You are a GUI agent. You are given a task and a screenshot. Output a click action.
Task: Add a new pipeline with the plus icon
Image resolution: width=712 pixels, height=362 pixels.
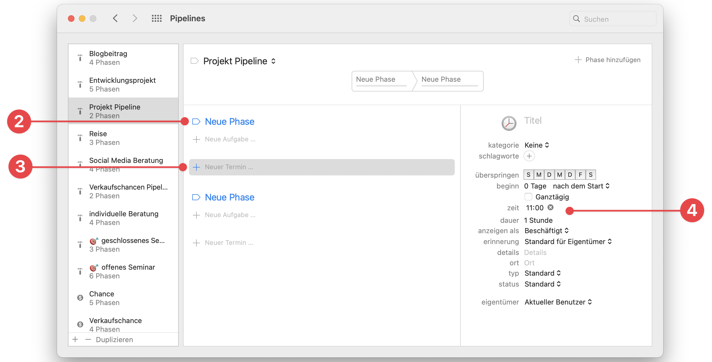75,339
